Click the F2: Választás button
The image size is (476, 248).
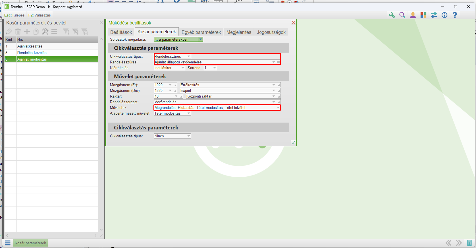(40, 15)
